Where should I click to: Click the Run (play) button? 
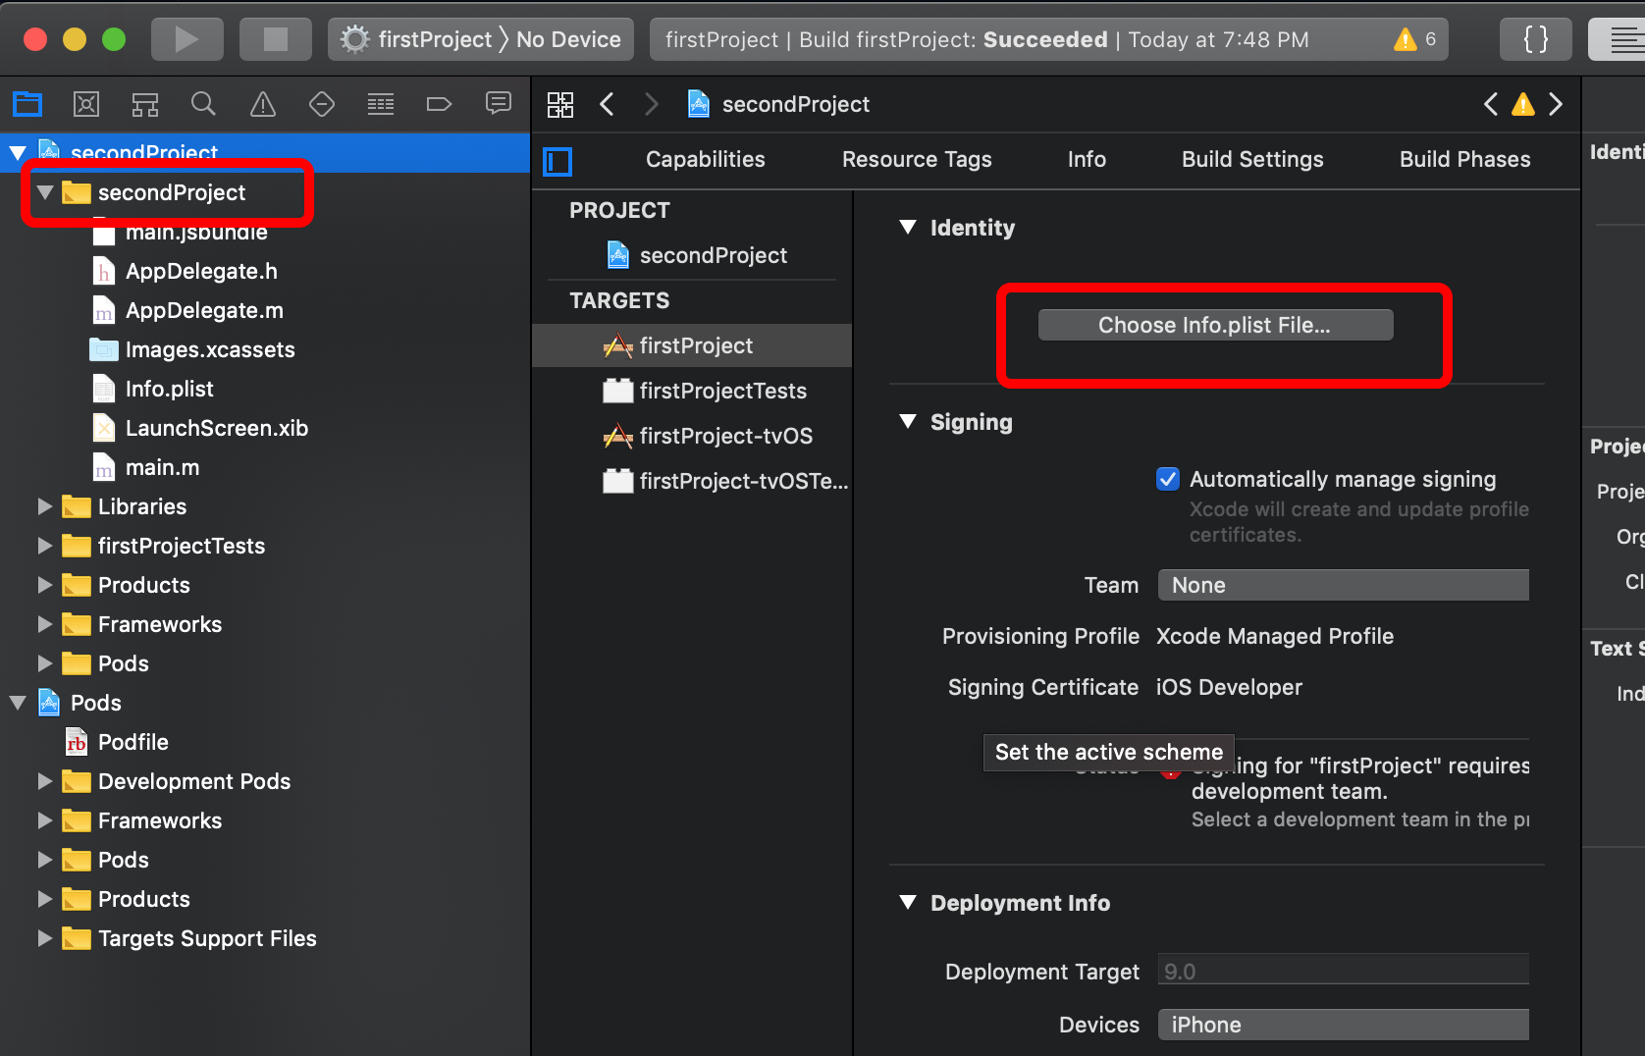(x=186, y=39)
